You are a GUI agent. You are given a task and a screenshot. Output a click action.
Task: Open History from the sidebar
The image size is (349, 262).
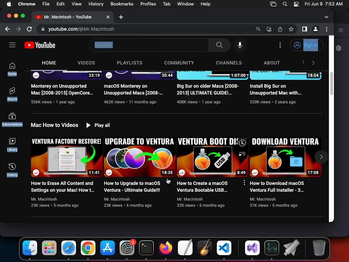[12, 170]
